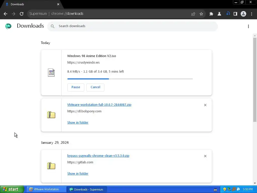Click the Windows 98 ISO file icon
Viewport: 257px width, 193px height.
click(x=51, y=73)
